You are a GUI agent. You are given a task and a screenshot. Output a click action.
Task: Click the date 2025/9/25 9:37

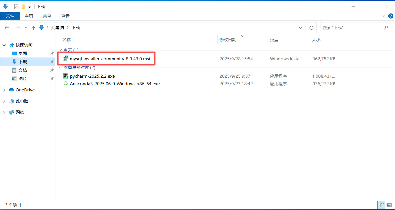click(235, 76)
